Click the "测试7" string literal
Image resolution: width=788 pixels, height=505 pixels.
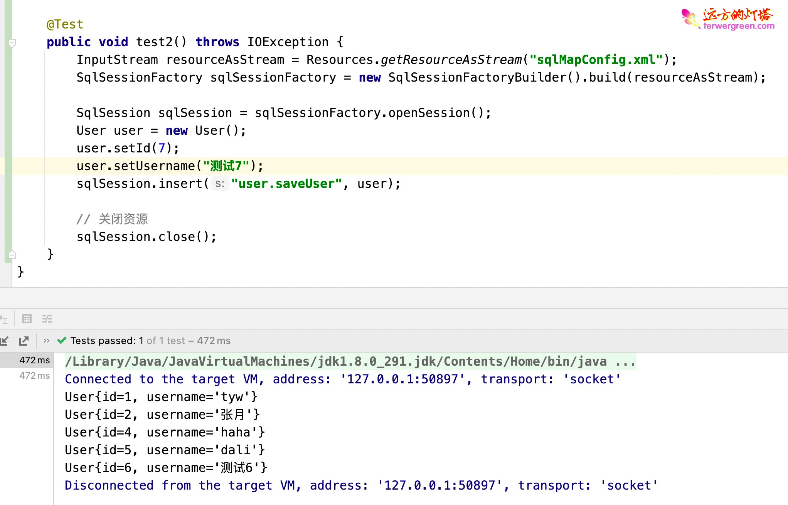tap(226, 166)
